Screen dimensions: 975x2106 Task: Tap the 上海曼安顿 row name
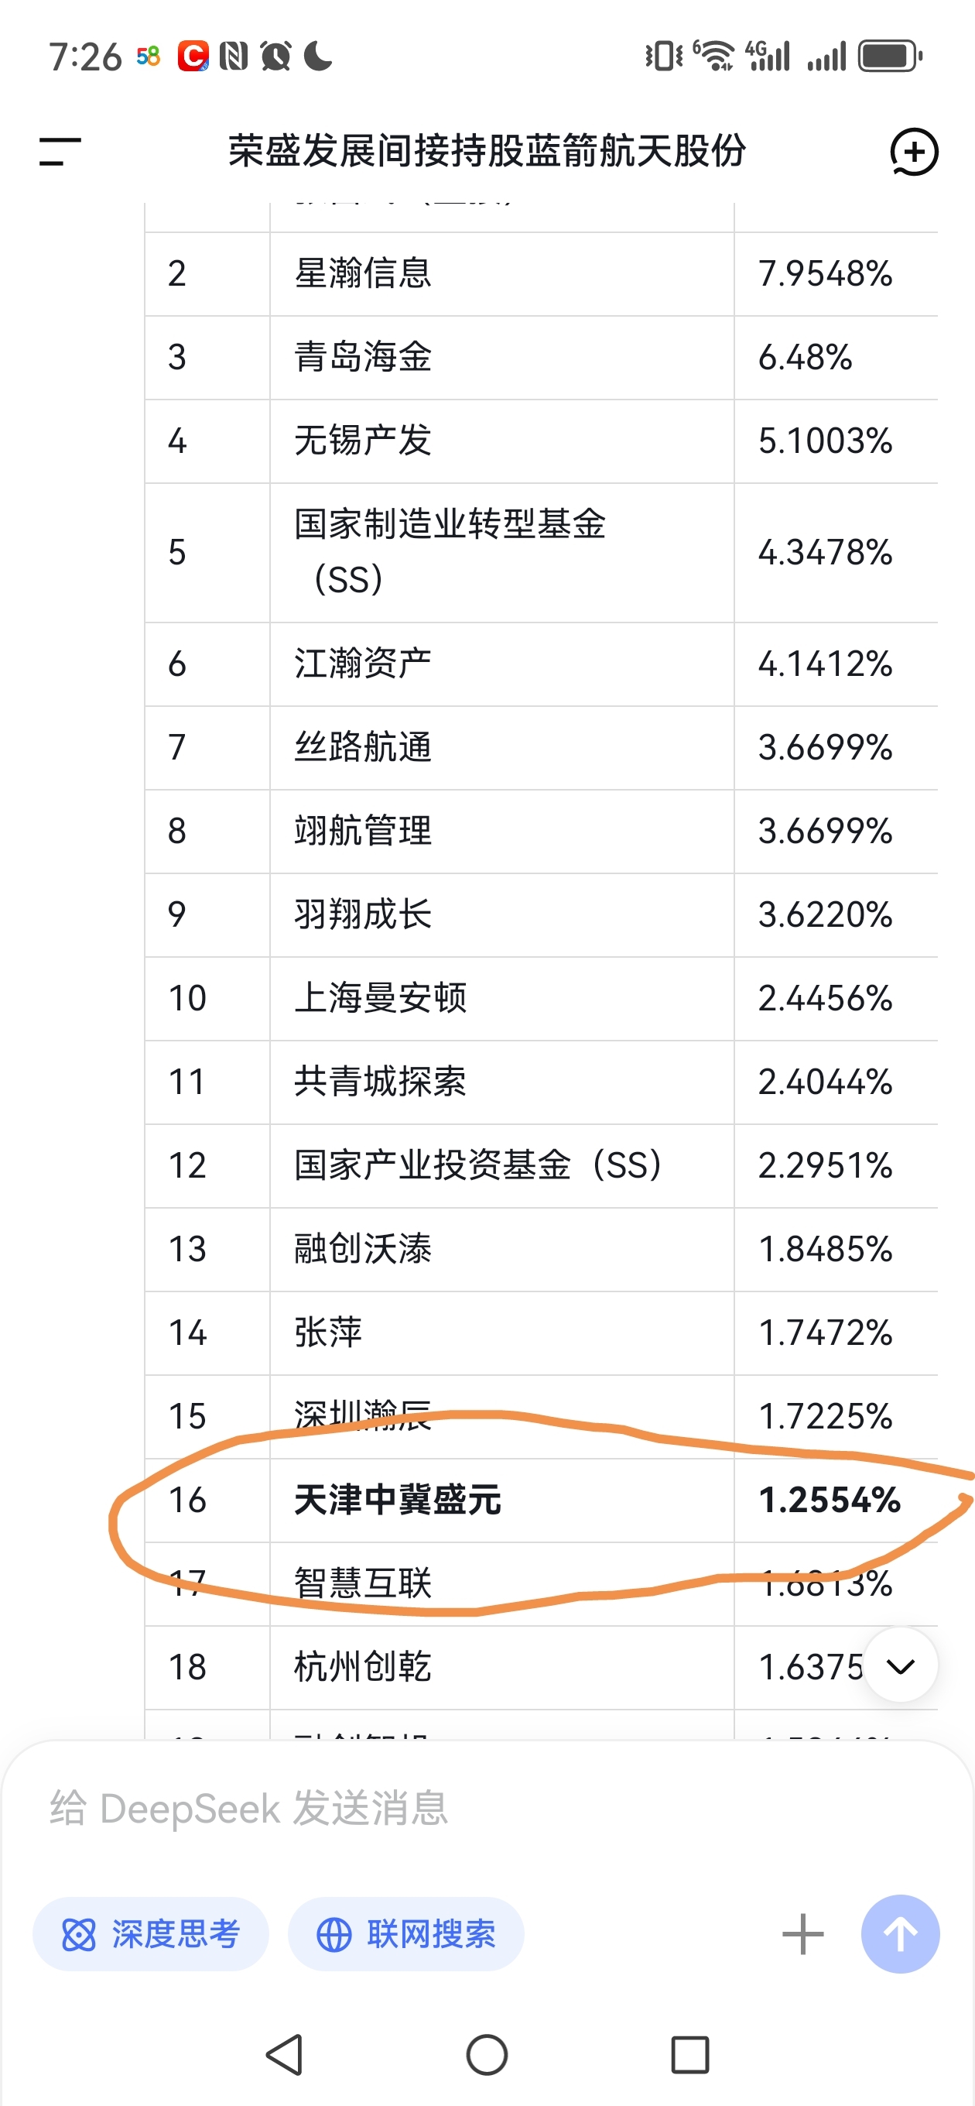coord(380,998)
